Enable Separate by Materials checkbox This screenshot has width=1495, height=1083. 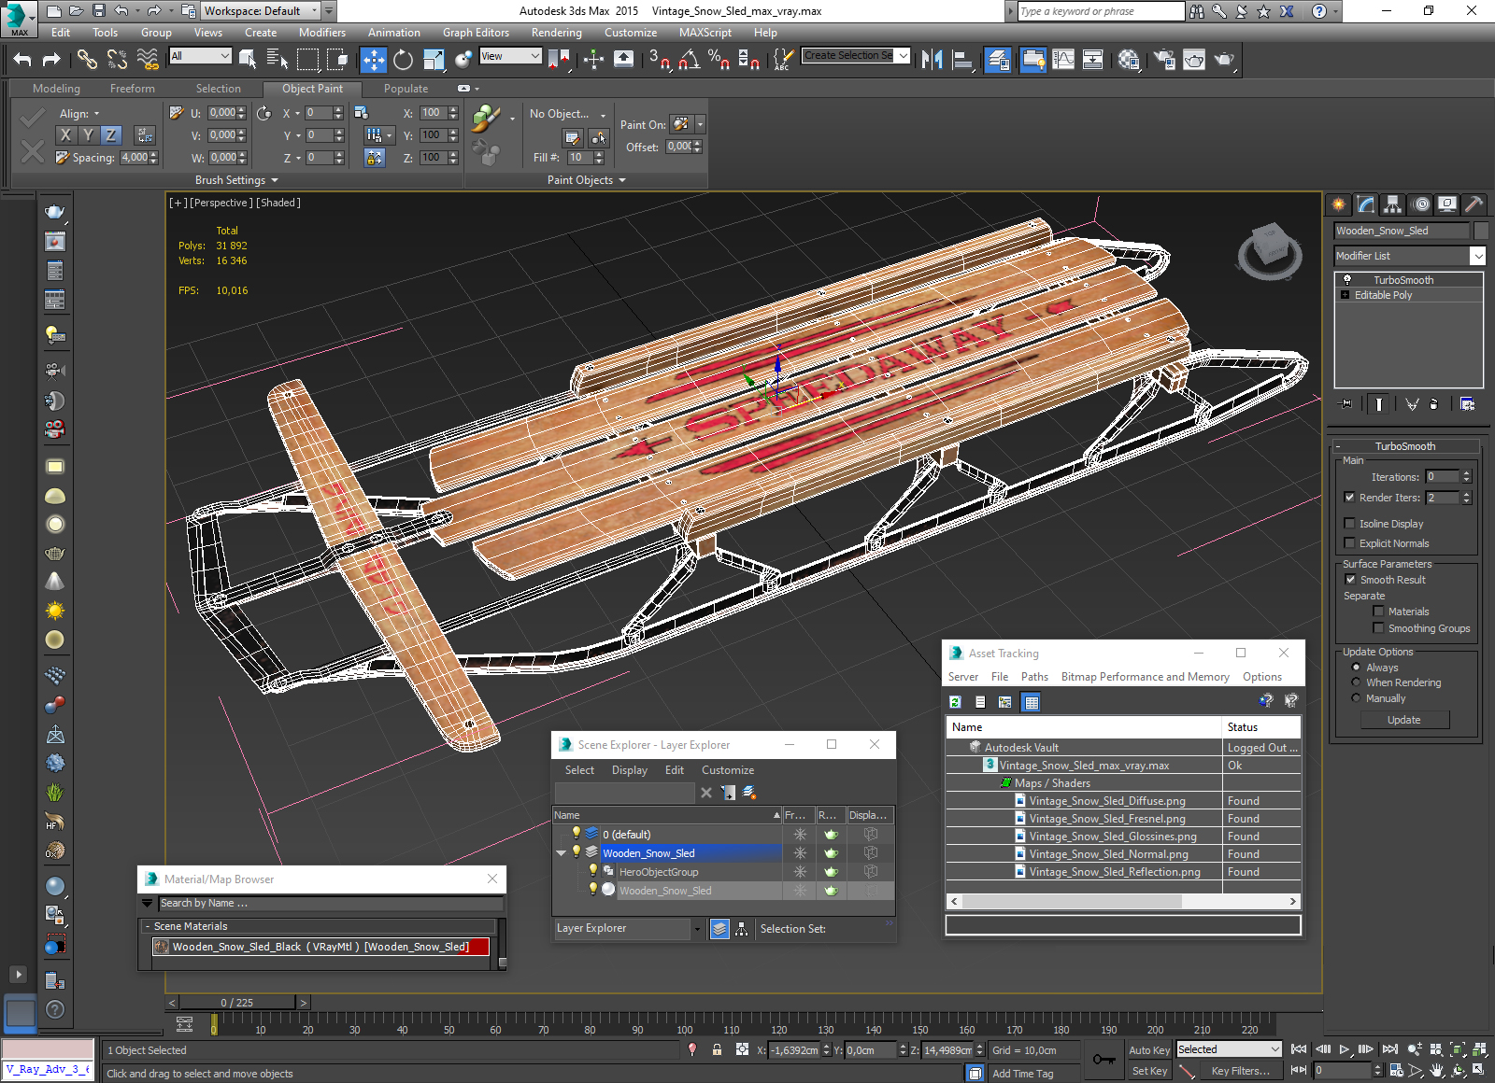pyautogui.click(x=1378, y=612)
